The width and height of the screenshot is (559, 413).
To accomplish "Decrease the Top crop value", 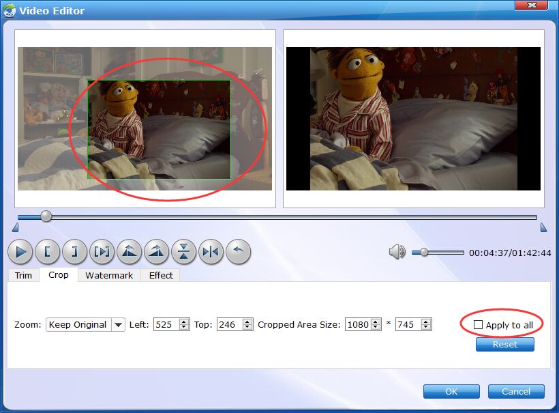I will click(x=247, y=328).
